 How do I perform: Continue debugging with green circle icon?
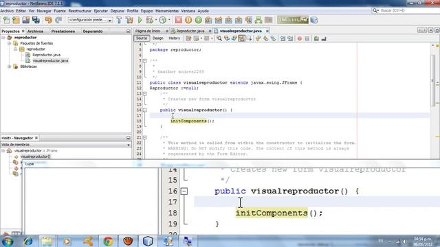(199, 20)
